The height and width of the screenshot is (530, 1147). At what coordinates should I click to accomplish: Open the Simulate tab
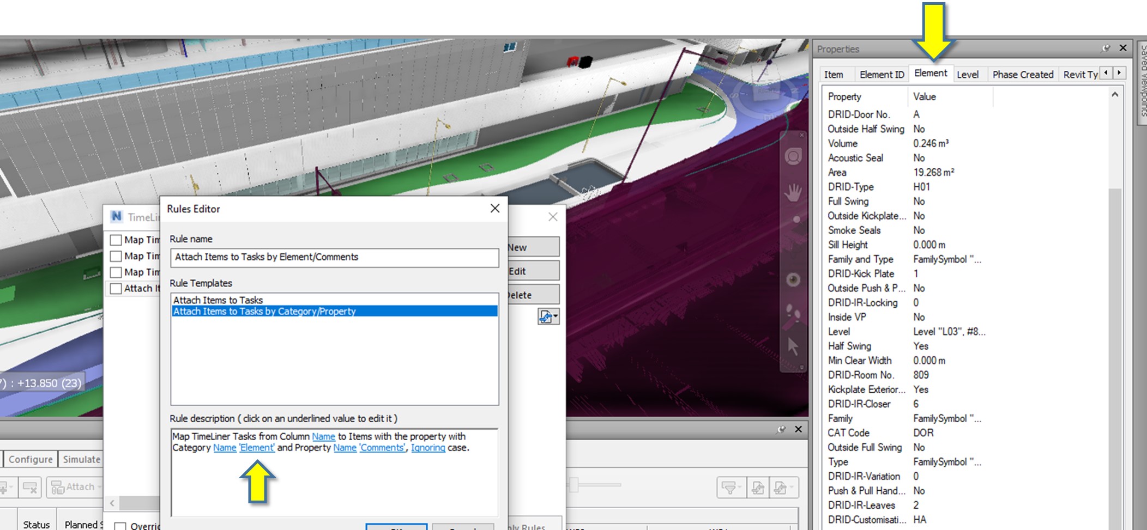tap(81, 459)
